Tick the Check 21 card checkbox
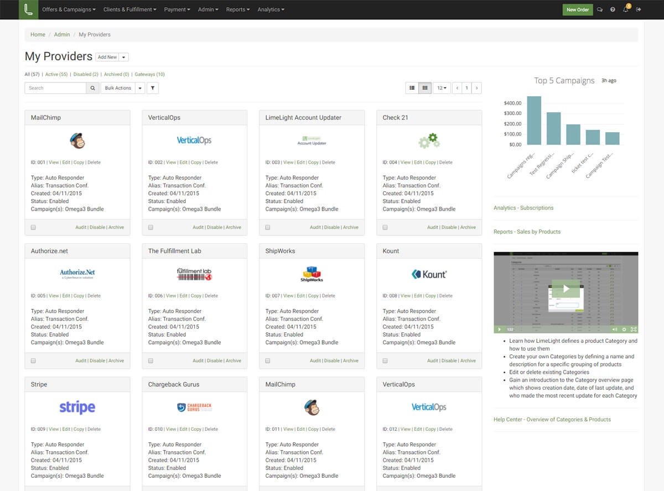Viewport: 664px width, 491px height. [385, 227]
